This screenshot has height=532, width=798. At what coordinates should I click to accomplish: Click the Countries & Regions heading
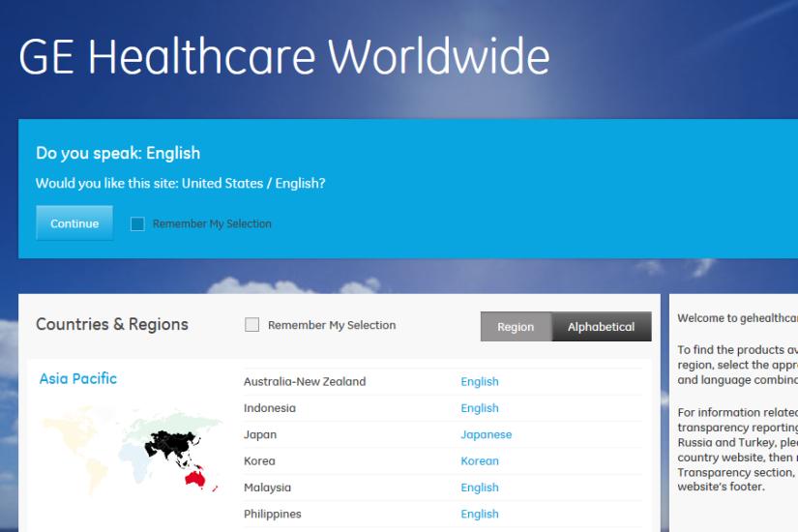pos(112,324)
